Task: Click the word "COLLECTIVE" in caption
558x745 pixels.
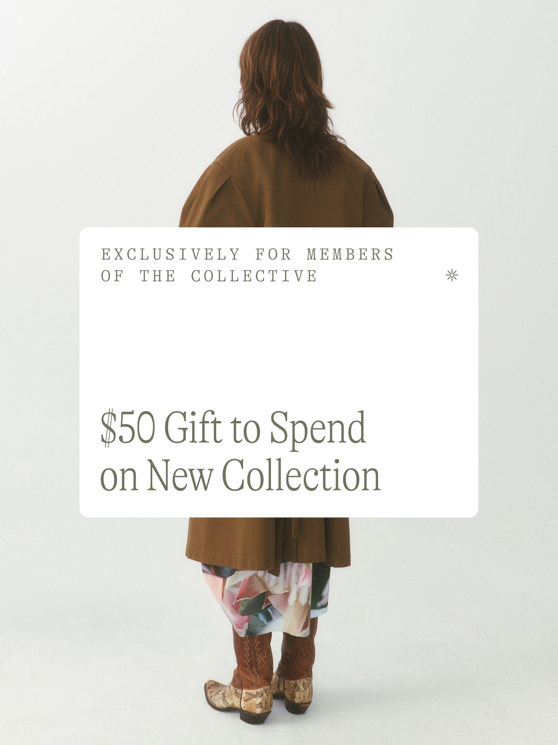Action: tap(254, 276)
